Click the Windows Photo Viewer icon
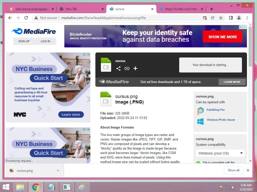The width and height of the screenshot is (257, 192). tap(200, 121)
